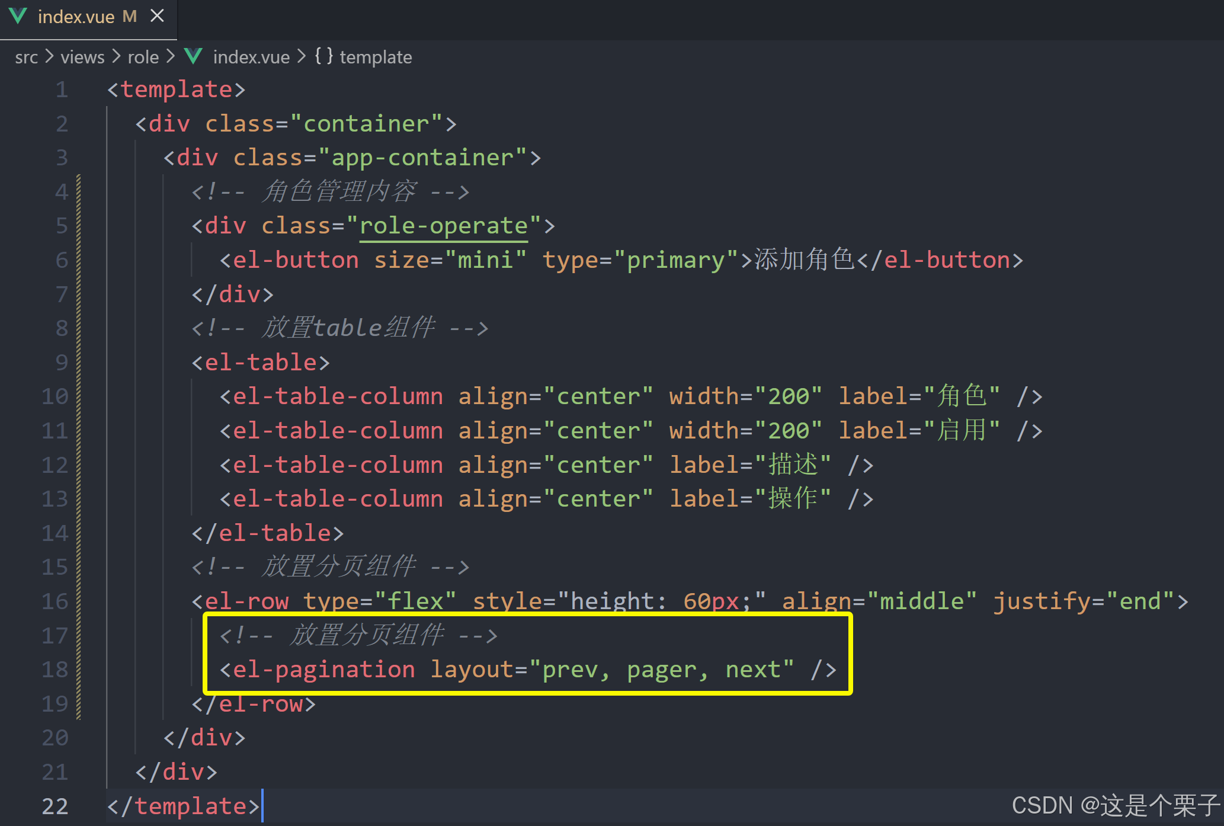Click the closing </el-row> tag
This screenshot has width=1224, height=826.
tap(254, 705)
